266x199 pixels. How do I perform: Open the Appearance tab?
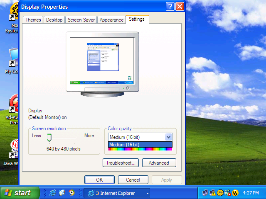pyautogui.click(x=111, y=20)
